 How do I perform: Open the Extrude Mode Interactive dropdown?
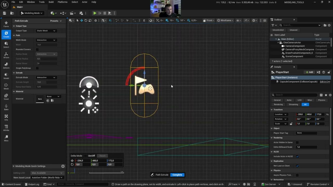46,77
